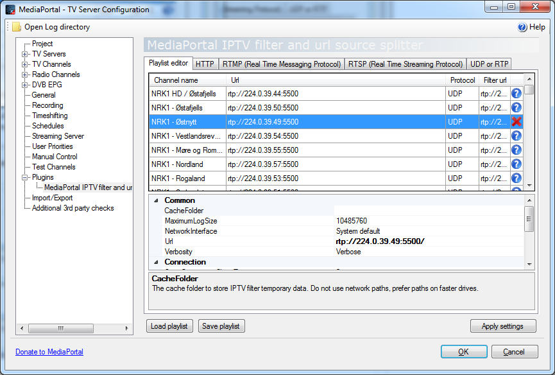This screenshot has width=555, height=375.
Task: Open the RTSP (Real Time Streaming Protocol) tab
Action: (x=406, y=64)
